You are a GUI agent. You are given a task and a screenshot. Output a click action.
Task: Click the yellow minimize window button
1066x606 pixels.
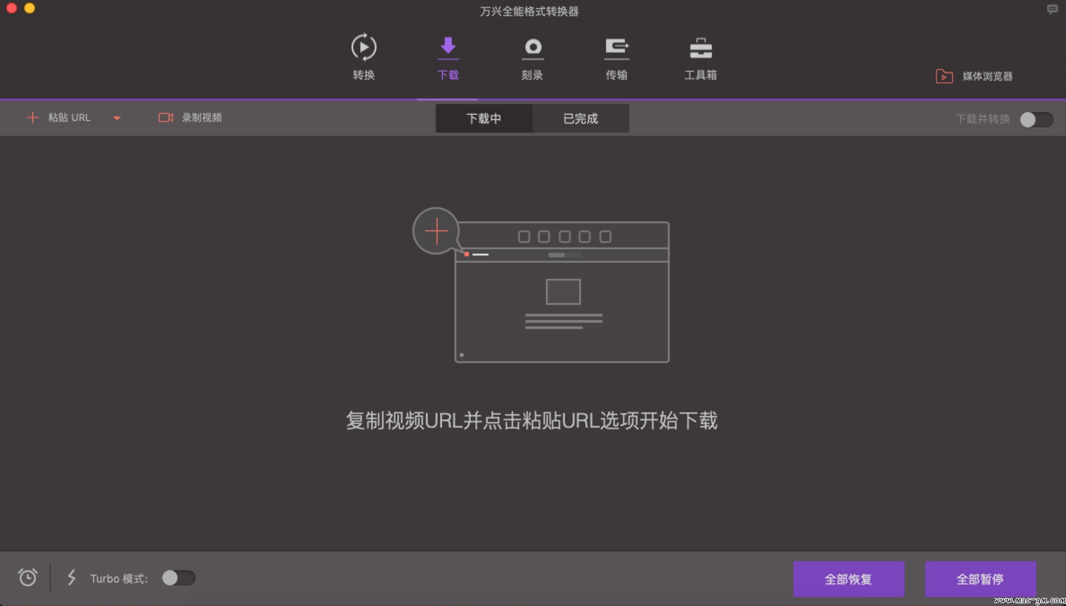(30, 8)
